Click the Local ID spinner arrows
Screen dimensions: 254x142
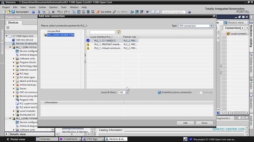coord(127,92)
